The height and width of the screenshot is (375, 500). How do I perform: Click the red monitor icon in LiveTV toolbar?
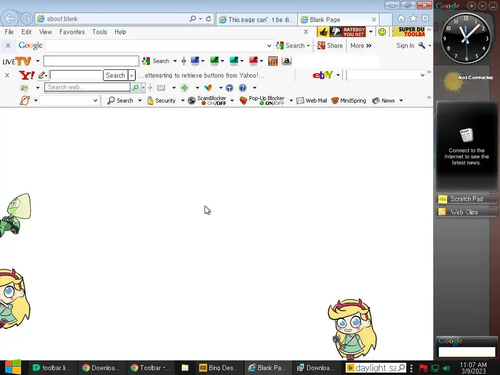coord(253,61)
